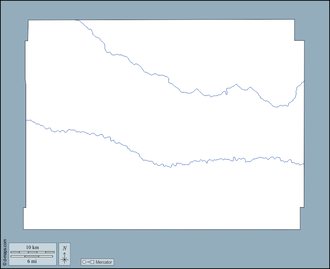Click the square icon before Mercator text
The height and width of the screenshot is (269, 330).
[x=92, y=262]
